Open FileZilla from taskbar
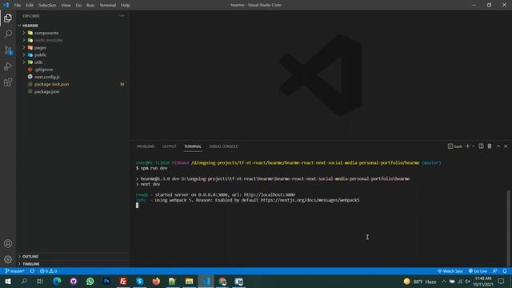Viewport: 512px width, 288px height. pos(123,281)
